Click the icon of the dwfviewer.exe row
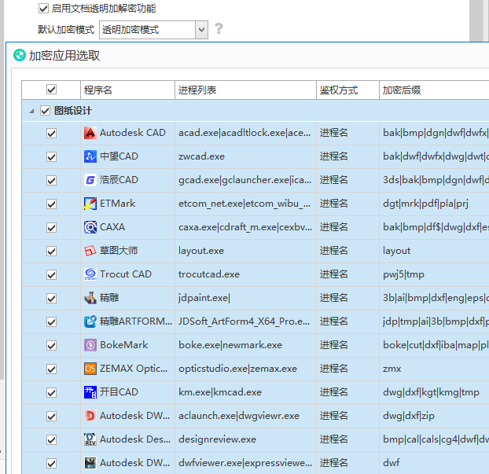 click(x=90, y=463)
